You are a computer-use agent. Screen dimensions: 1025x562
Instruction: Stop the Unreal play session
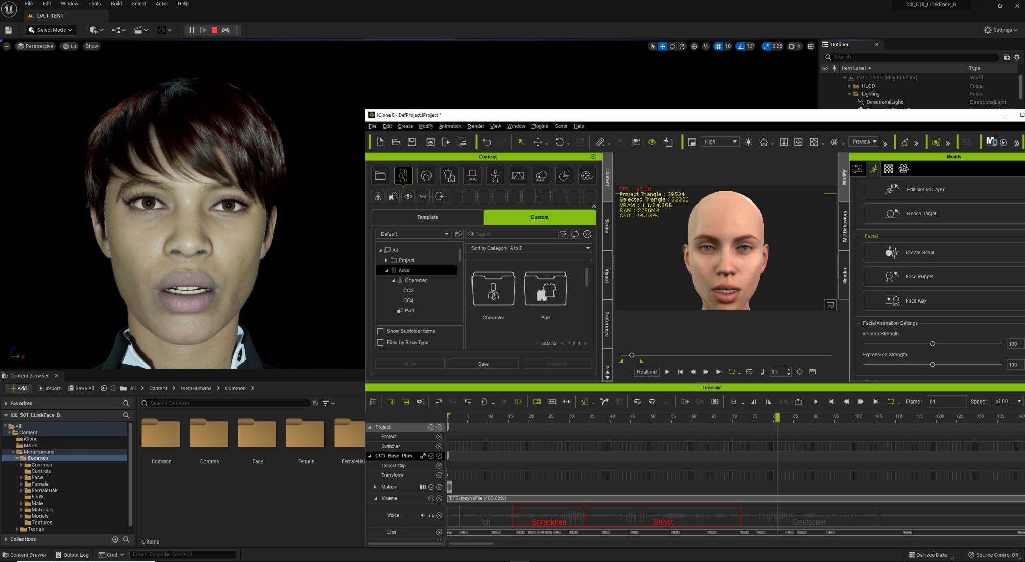pos(214,30)
